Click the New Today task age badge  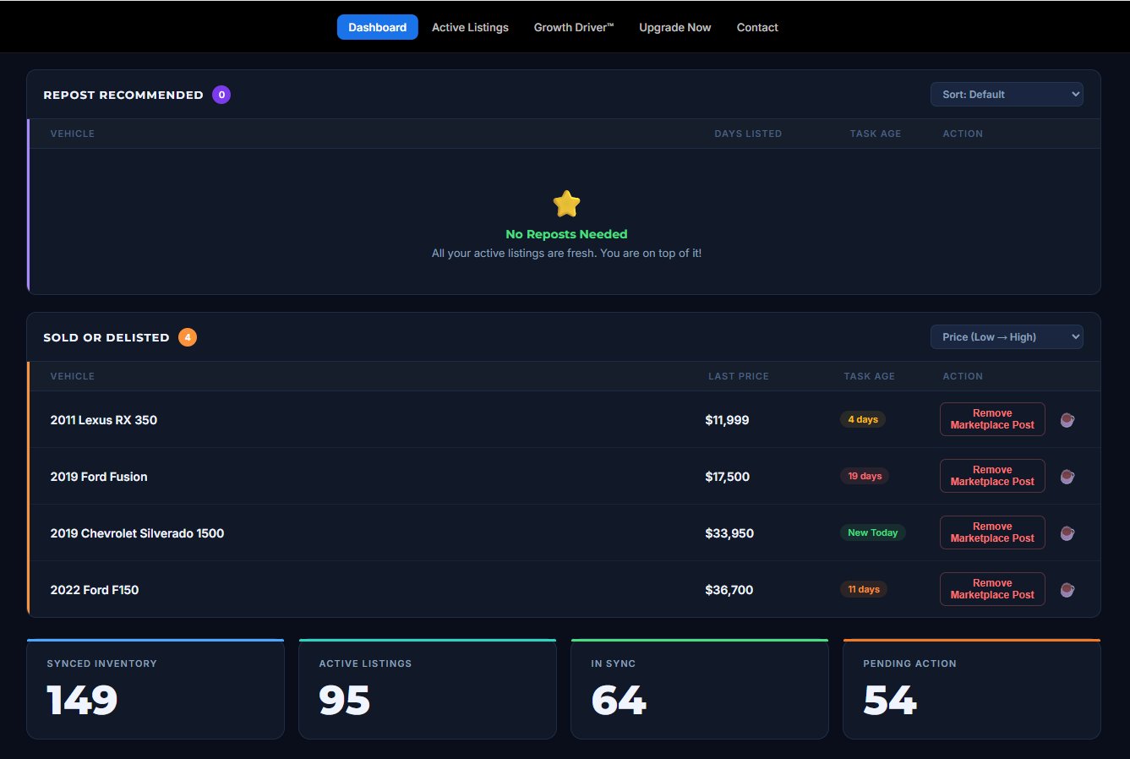click(x=872, y=532)
